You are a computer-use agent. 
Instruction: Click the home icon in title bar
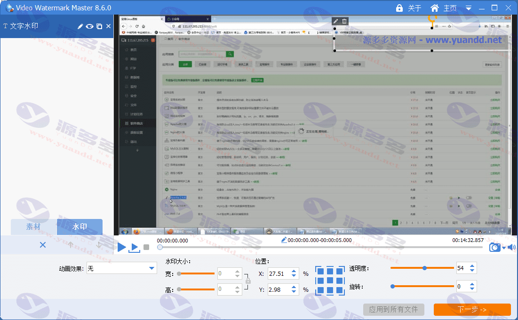click(x=435, y=8)
